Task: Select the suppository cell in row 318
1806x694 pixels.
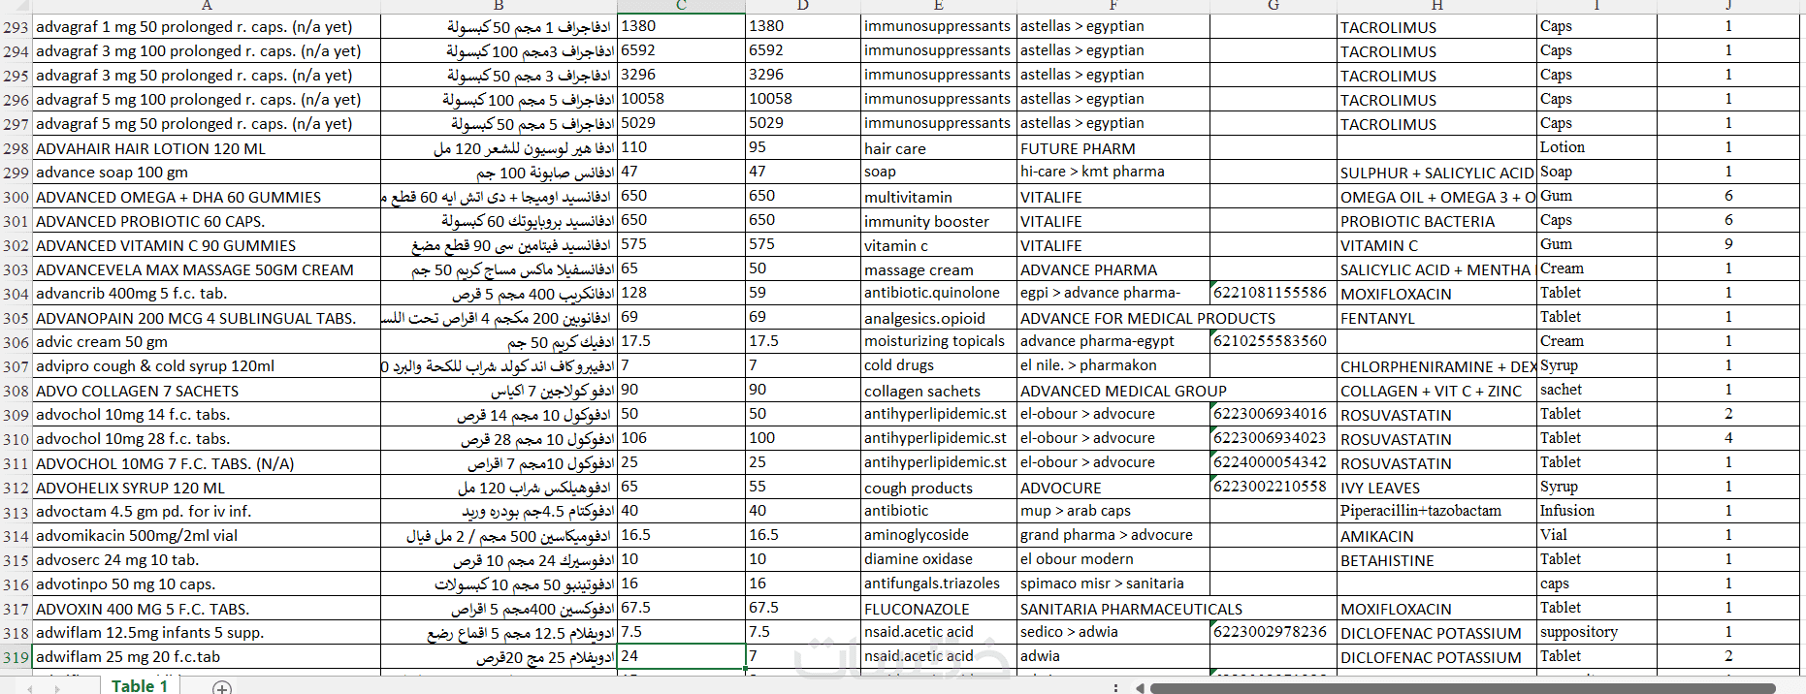Action: coord(1596,632)
